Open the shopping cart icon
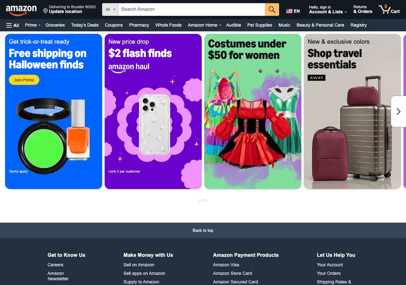406x285 pixels. [389, 9]
